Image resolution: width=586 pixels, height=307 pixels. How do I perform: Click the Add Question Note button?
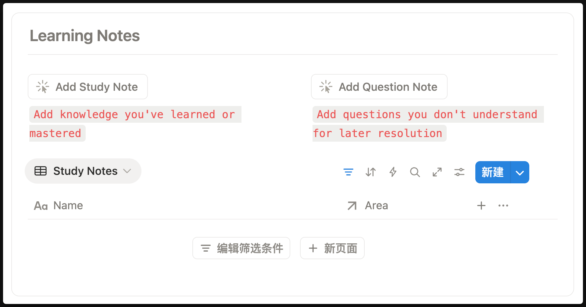click(379, 87)
